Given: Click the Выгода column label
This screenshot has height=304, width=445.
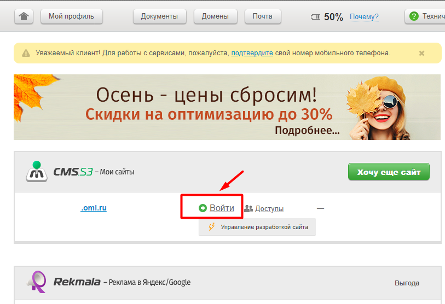Looking at the screenshot, I should click(407, 283).
